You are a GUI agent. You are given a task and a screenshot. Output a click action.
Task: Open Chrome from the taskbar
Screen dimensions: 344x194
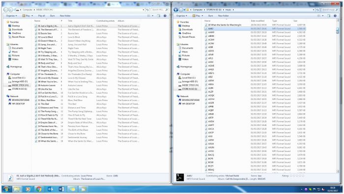39,189
